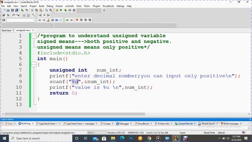Screen dimensions: 252x142
Task: Open File Explorer from the taskbar
Action: click(113, 138)
